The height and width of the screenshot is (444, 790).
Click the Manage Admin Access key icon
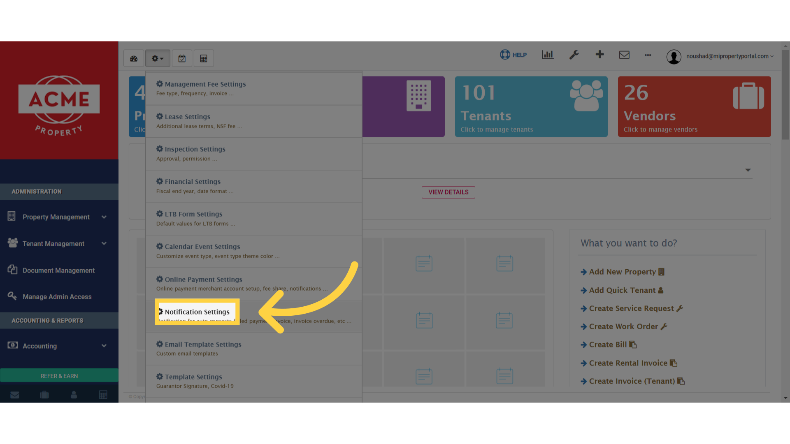click(x=12, y=296)
